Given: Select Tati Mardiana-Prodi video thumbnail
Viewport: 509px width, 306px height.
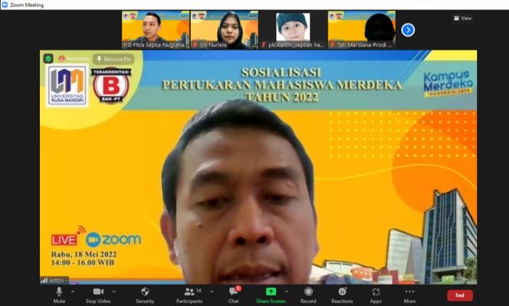Looking at the screenshot, I should tap(362, 30).
